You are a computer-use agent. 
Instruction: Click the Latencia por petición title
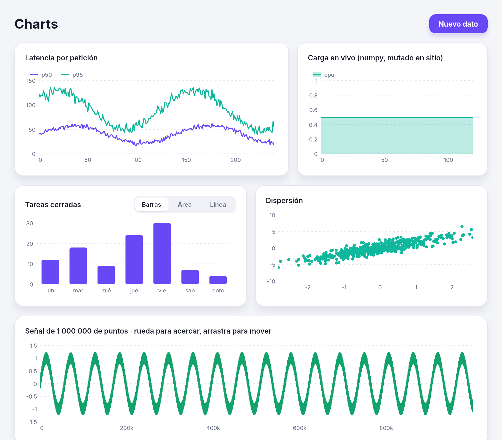click(x=61, y=58)
